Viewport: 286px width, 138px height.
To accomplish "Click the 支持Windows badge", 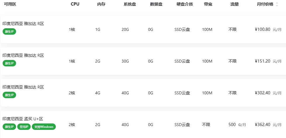I will (44, 127).
